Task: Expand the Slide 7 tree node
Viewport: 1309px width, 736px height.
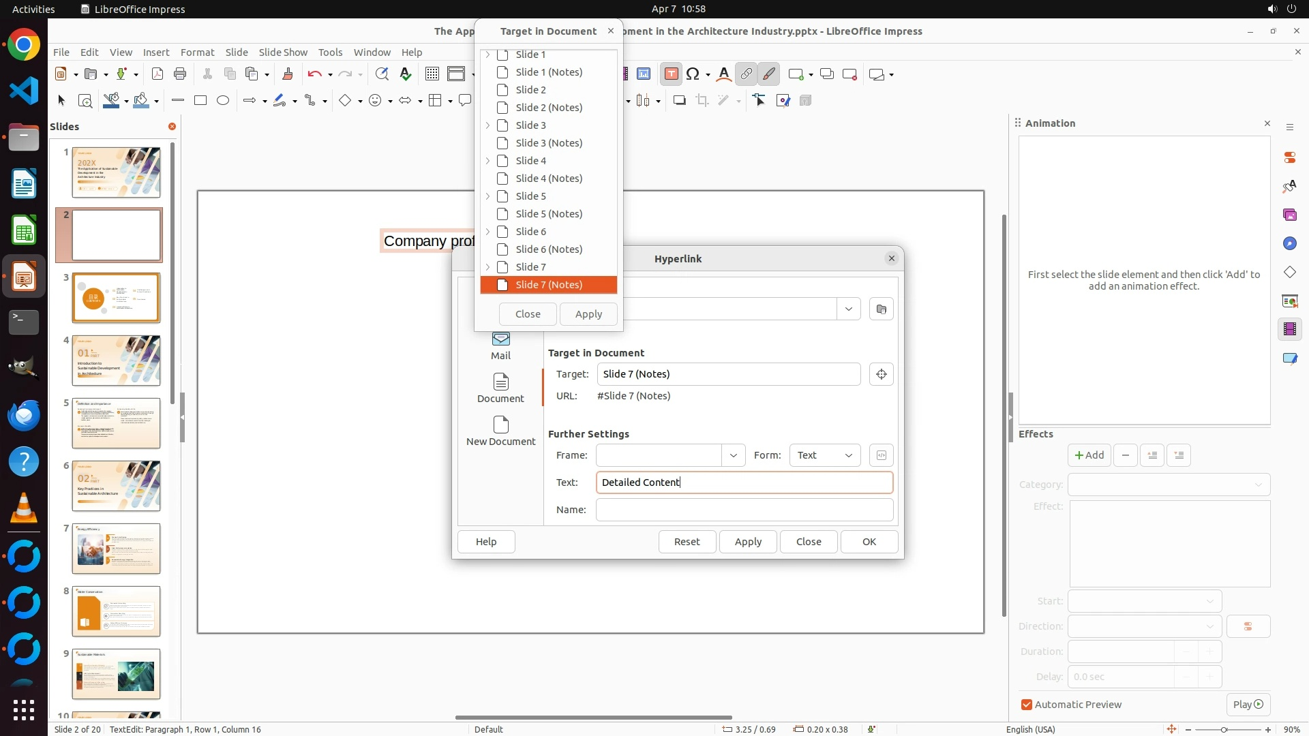Action: [487, 267]
